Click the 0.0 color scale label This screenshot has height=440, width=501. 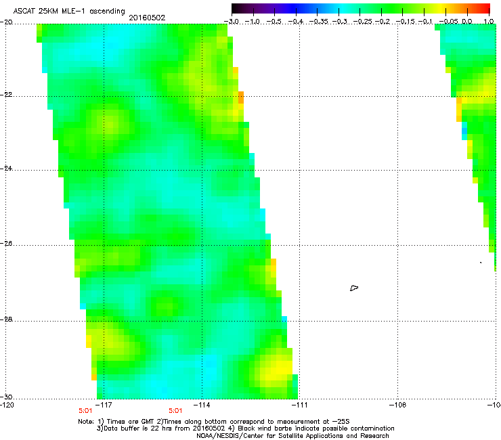(467, 22)
